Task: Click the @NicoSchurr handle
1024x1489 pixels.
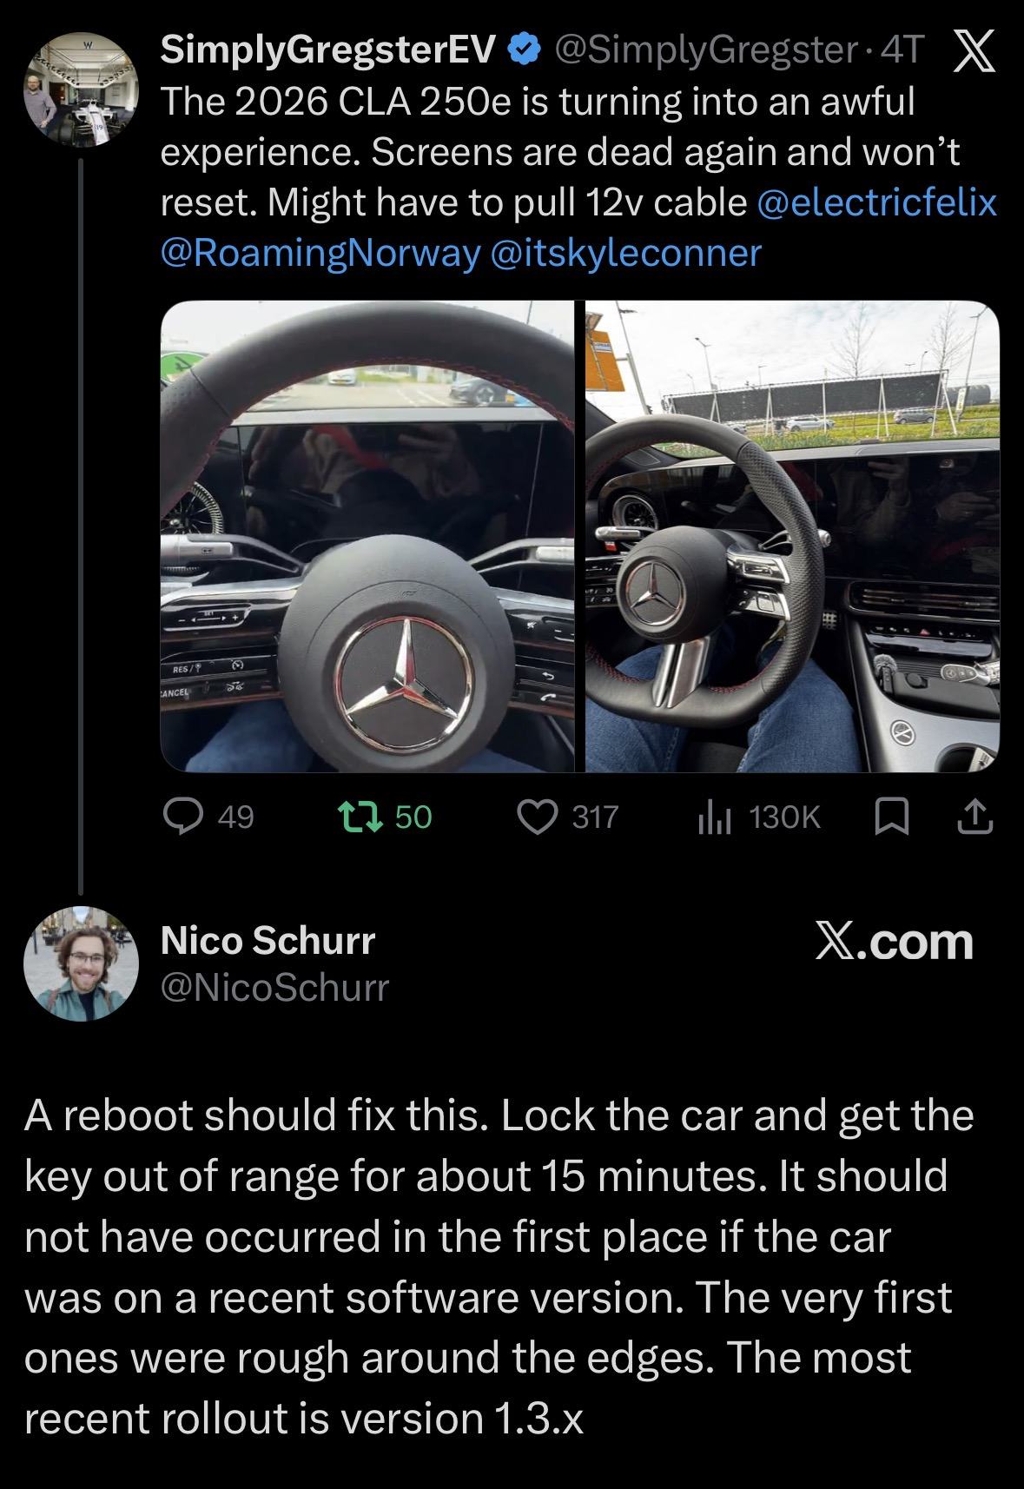Action: 274,987
